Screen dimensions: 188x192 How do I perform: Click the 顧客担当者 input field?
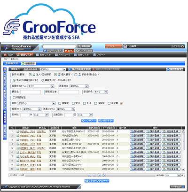[69, 92]
